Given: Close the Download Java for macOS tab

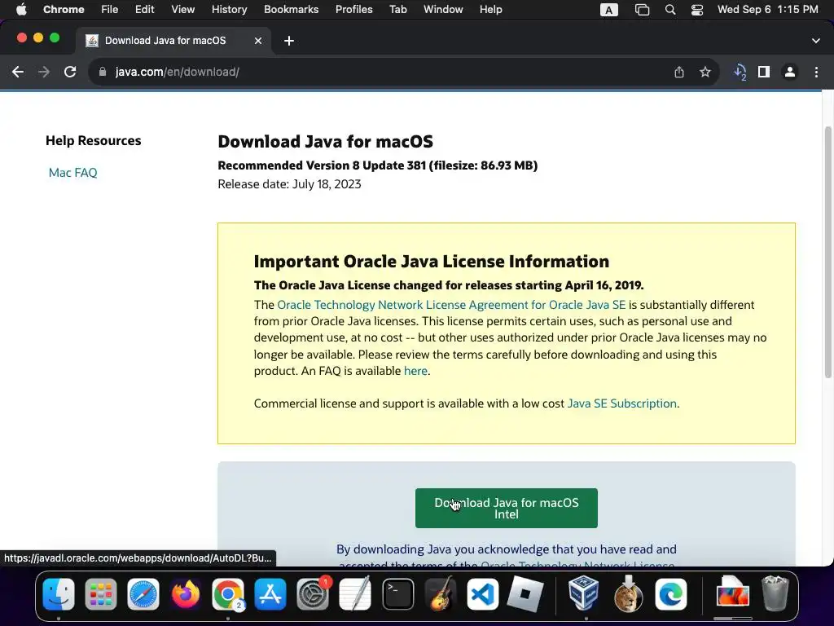Looking at the screenshot, I should [x=258, y=41].
